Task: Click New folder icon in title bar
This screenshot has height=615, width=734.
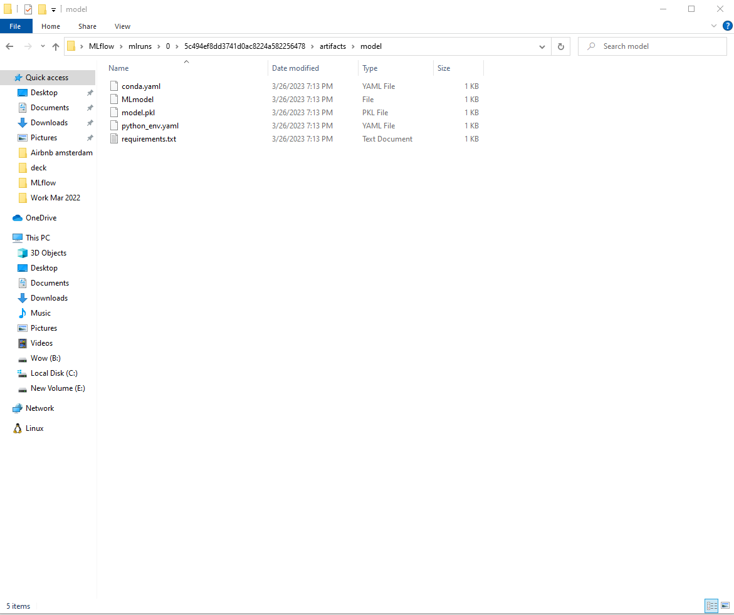Action: point(42,9)
